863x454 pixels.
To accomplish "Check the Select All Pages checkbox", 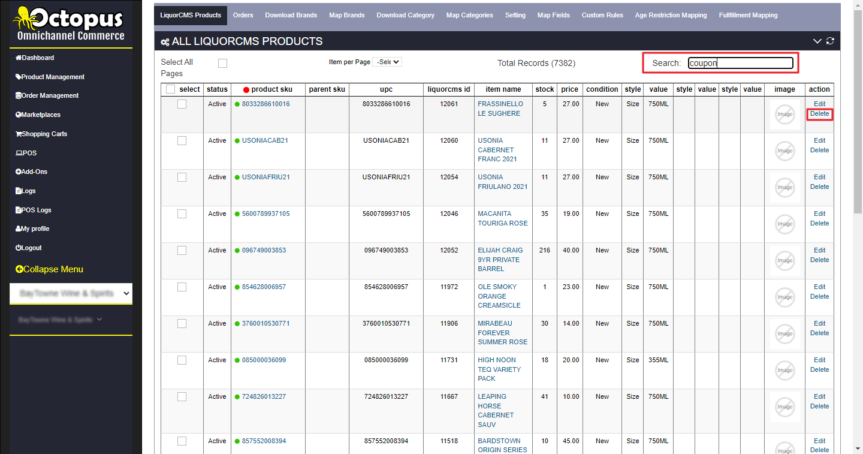I will [222, 63].
